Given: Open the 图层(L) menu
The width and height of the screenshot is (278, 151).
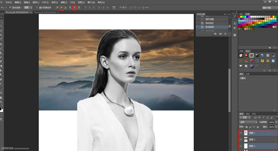Looking at the screenshot, I should point(36,2).
